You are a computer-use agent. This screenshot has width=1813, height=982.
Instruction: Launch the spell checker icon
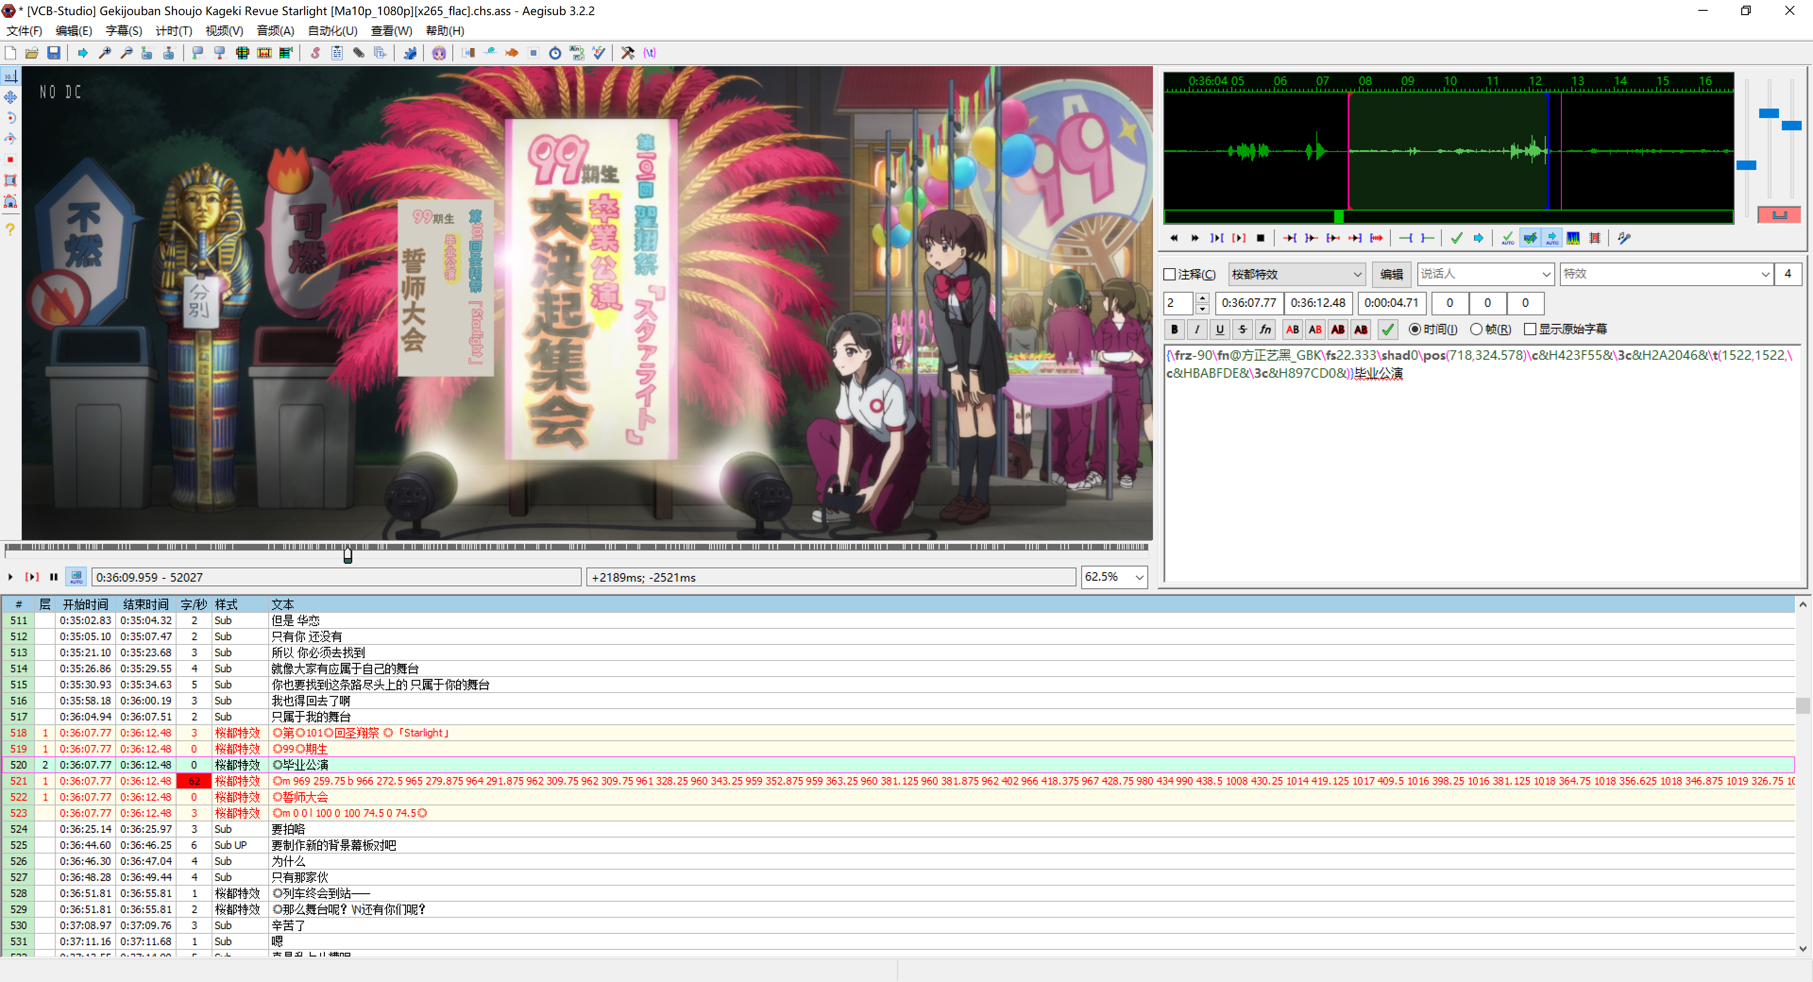point(599,53)
